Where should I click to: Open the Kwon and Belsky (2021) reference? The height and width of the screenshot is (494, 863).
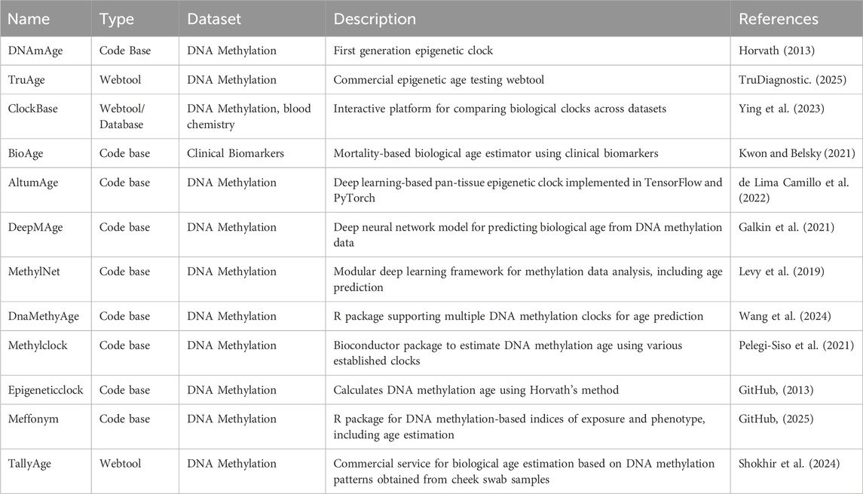[797, 153]
